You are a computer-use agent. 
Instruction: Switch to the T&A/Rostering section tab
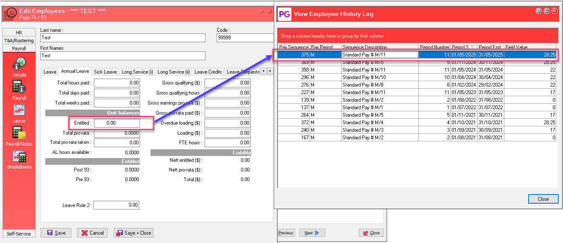pyautogui.click(x=19, y=41)
